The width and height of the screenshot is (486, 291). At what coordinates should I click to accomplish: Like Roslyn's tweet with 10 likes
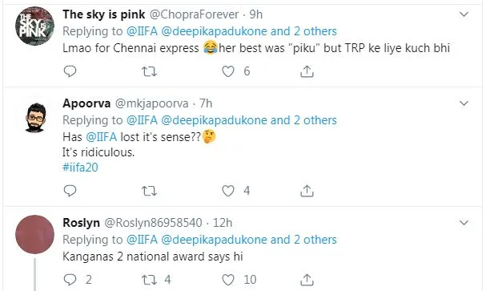tap(228, 280)
